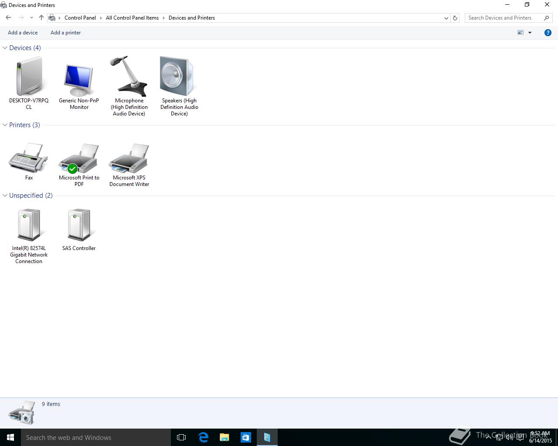The height and width of the screenshot is (446, 558).
Task: Open the help question mark icon
Action: click(x=548, y=33)
